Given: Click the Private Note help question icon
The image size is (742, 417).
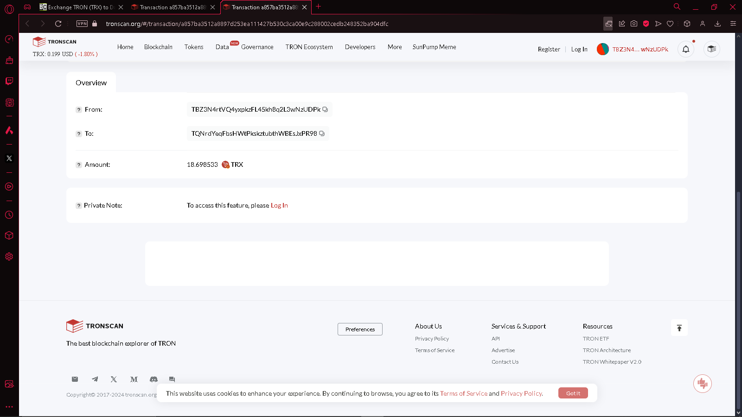Looking at the screenshot, I should coord(79,206).
